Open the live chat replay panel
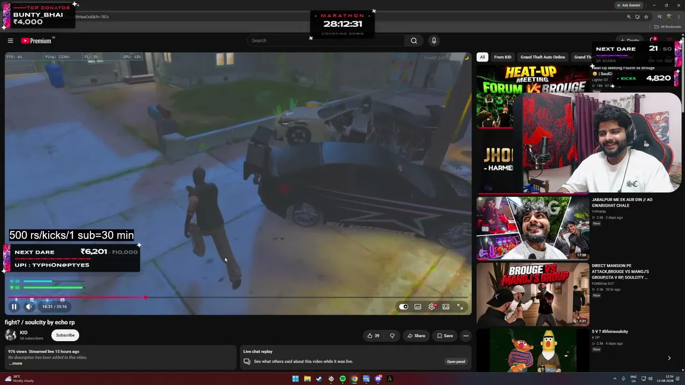685x385 pixels. click(456, 361)
